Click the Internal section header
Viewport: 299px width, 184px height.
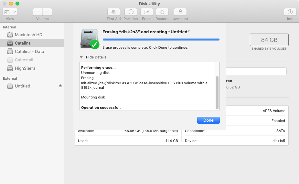pos(9,27)
